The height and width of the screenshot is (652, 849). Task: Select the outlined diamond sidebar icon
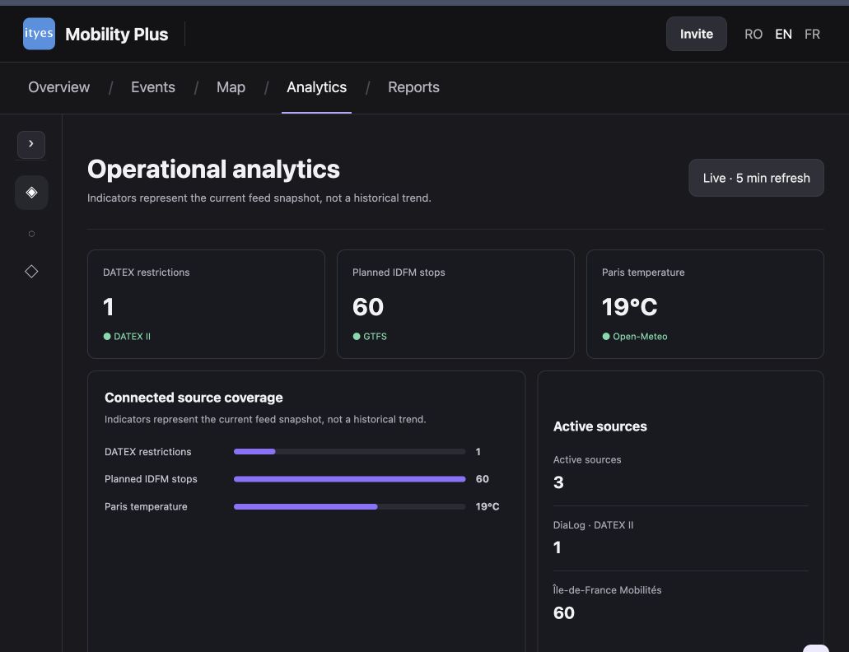point(31,271)
